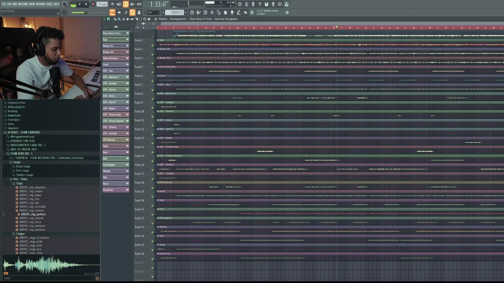
Task: Expand the ARRUGAMIENTO CARAL VOL. 1 folder
Action: [26, 145]
